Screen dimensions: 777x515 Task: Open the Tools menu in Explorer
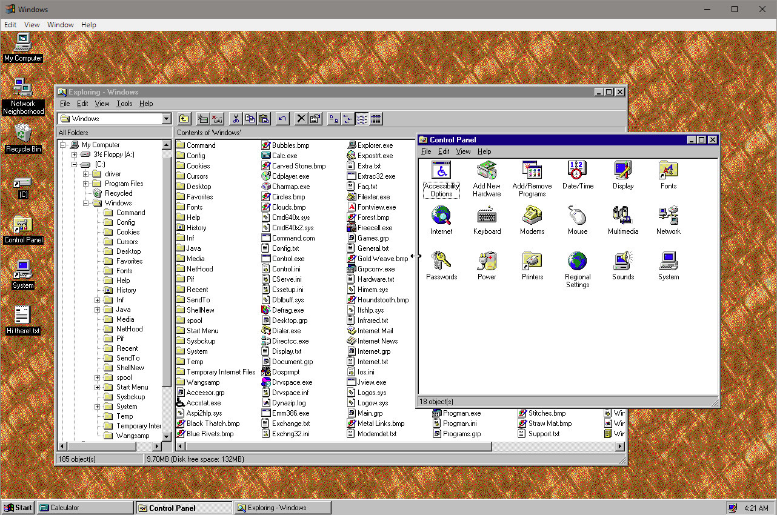124,104
